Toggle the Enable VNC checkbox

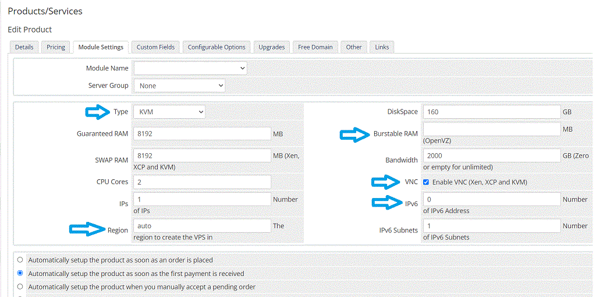pyautogui.click(x=426, y=182)
